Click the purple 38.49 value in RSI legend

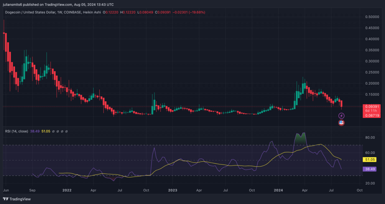coord(35,131)
